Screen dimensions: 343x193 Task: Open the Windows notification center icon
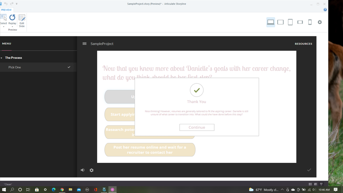[335, 190]
